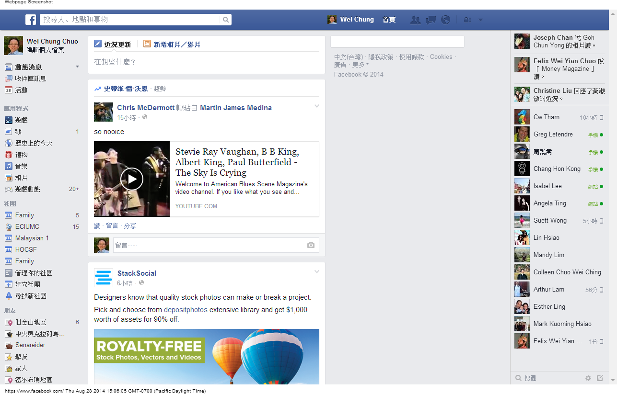Image resolution: width=617 pixels, height=394 pixels.
Task: Click 分享 share link on post
Action: click(x=130, y=226)
